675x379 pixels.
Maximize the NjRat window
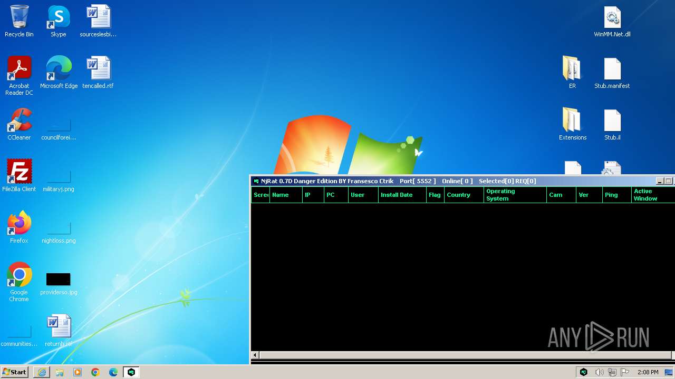coord(668,181)
